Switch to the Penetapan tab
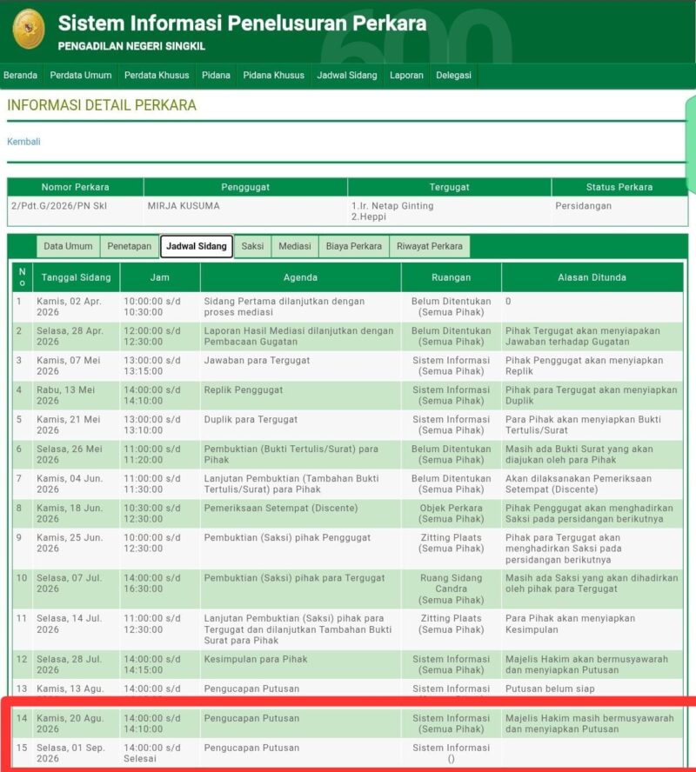The image size is (696, 772). [130, 246]
